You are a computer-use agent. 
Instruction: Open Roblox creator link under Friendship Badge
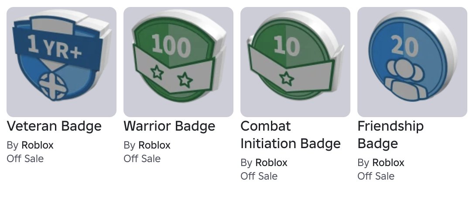[x=388, y=163]
